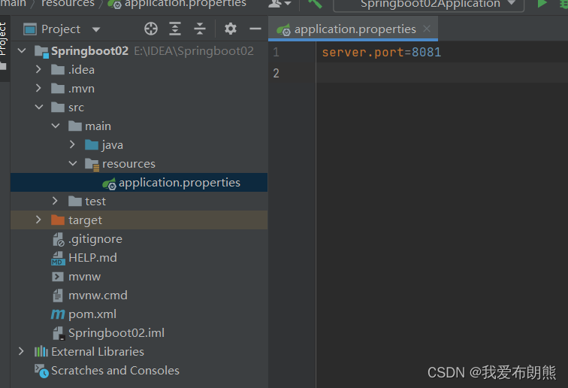Close the application.properties editor tab

pos(427,29)
